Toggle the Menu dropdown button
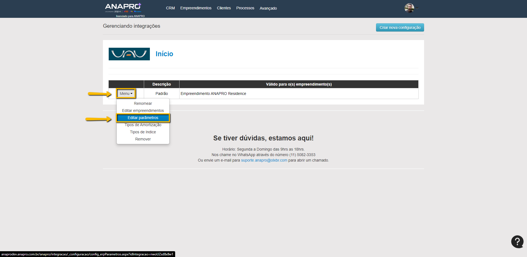This screenshot has width=527, height=257. pyautogui.click(x=126, y=94)
